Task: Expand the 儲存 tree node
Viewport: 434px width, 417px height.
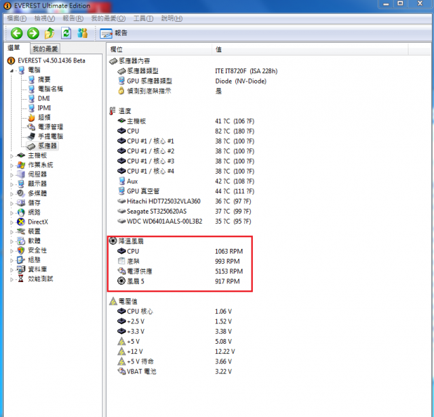Action: (x=12, y=203)
